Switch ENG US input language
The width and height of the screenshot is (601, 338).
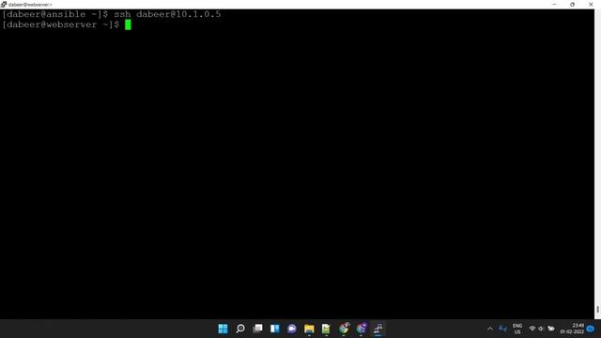(517, 329)
